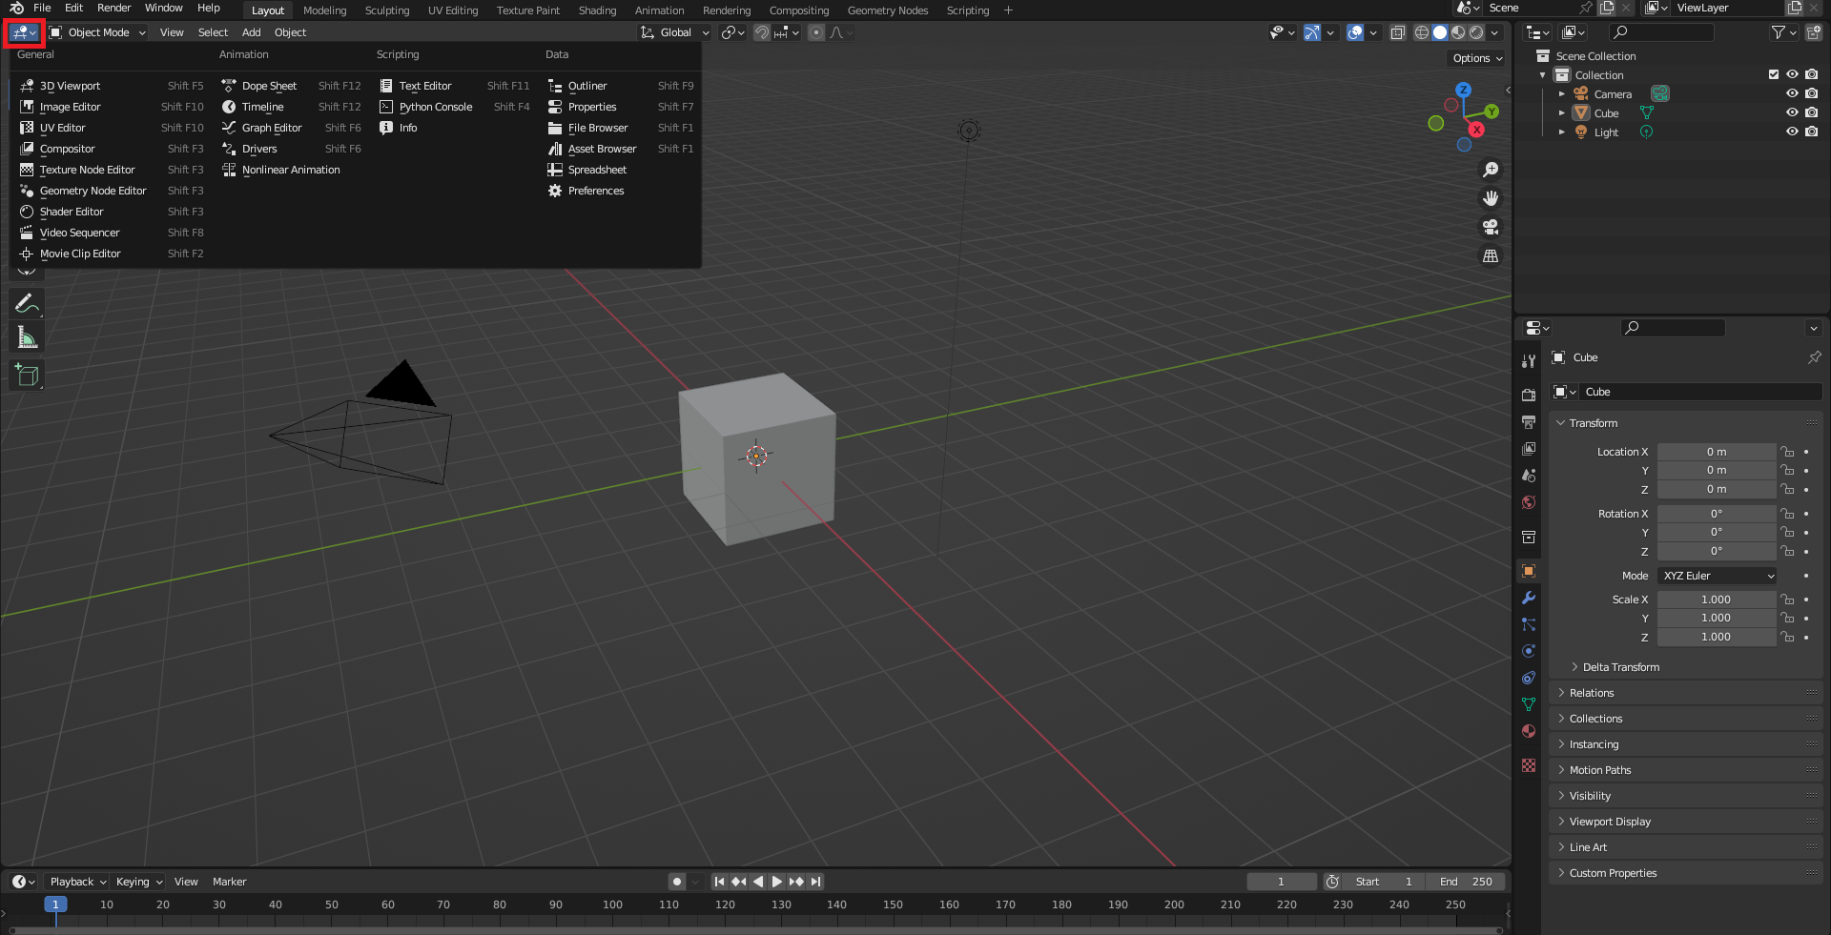1831x935 pixels.
Task: Open the View Layer properties tab
Action: [1529, 448]
